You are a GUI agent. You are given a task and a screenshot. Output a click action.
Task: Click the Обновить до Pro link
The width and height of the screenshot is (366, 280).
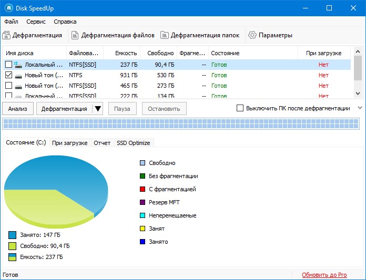point(324,275)
